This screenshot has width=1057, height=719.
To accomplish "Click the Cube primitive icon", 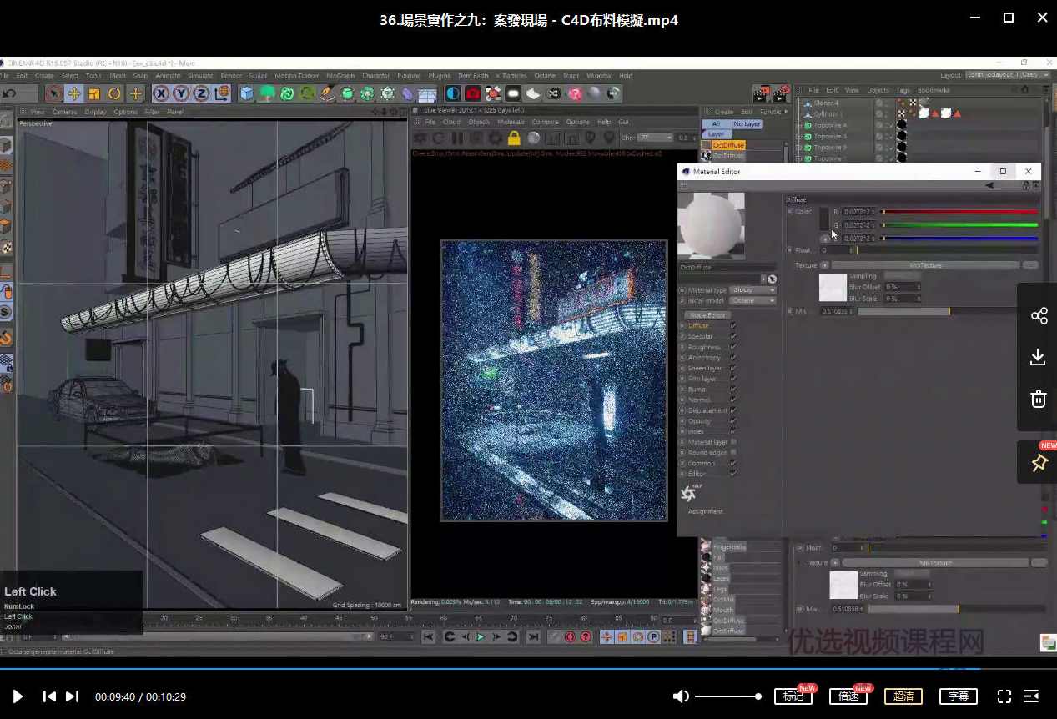I will pyautogui.click(x=245, y=93).
